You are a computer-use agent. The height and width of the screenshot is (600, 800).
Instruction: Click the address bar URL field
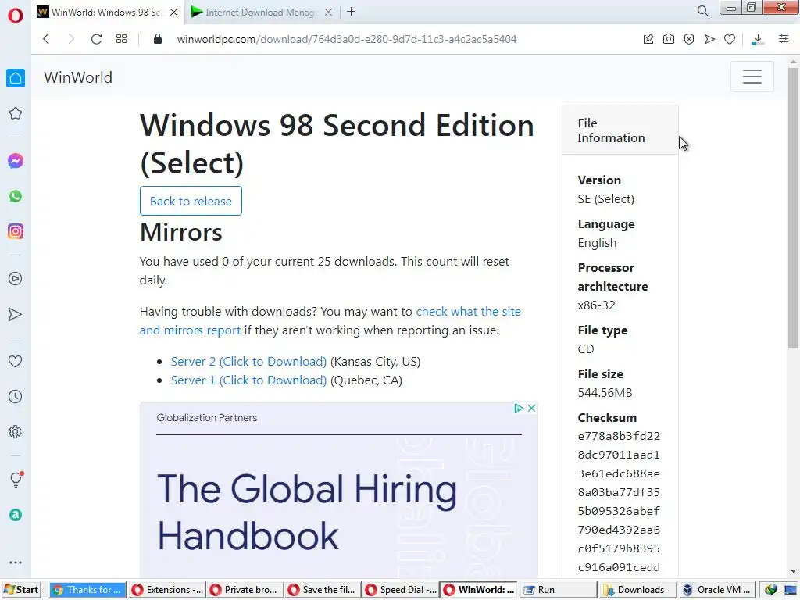coord(347,39)
